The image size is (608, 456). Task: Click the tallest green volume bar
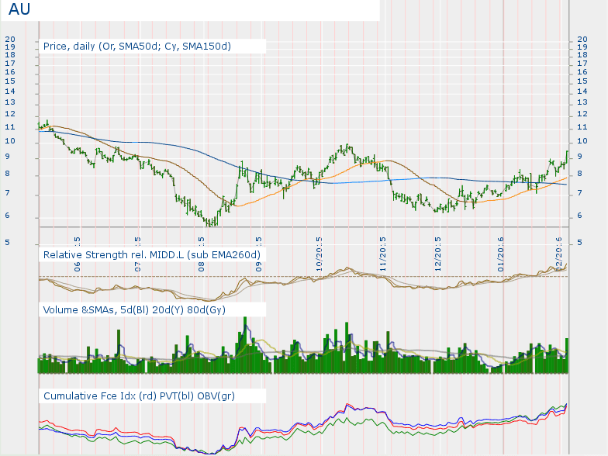(x=245, y=341)
